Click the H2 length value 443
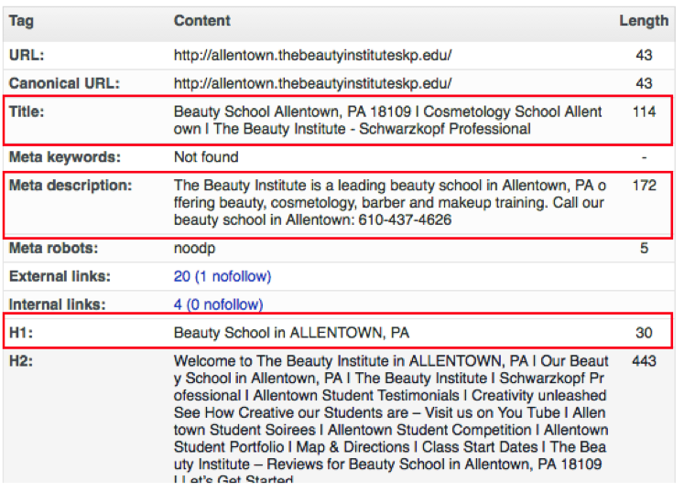This screenshot has width=684, height=491. click(x=644, y=361)
